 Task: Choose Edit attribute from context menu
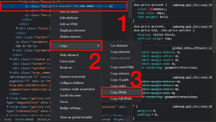point(69,18)
